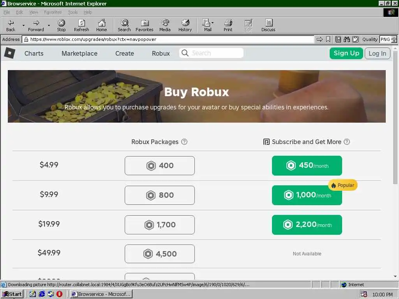Open the Robux navigation link
This screenshot has width=399, height=299.
point(161,53)
